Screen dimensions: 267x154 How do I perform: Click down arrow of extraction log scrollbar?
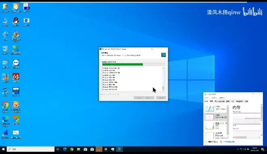(x=163, y=90)
